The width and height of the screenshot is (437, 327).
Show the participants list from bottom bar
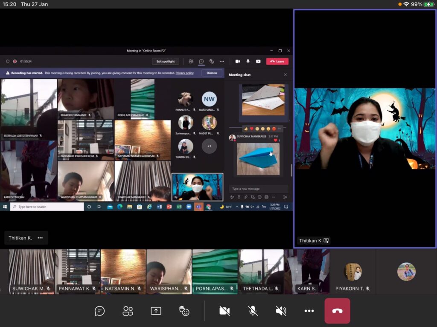(128, 311)
